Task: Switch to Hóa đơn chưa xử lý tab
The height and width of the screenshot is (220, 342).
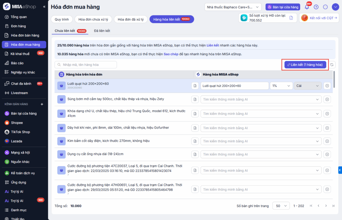Action: click(94, 19)
